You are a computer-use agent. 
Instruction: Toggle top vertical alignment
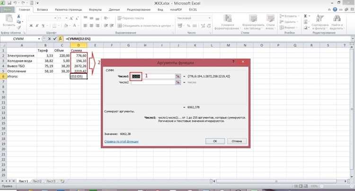pyautogui.click(x=85, y=18)
